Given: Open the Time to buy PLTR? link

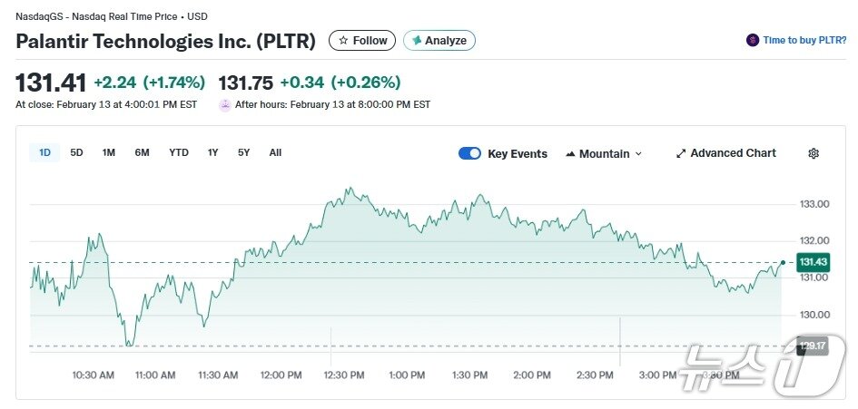Looking at the screenshot, I should pos(805,41).
